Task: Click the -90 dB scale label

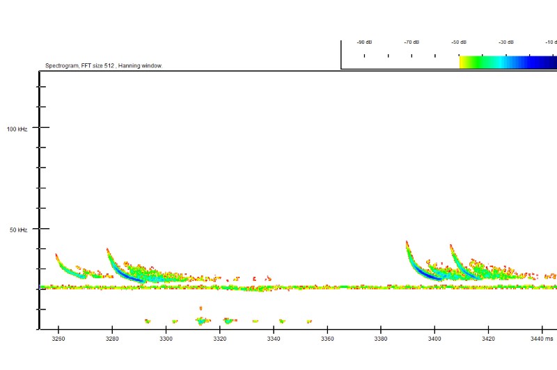Action: click(364, 42)
